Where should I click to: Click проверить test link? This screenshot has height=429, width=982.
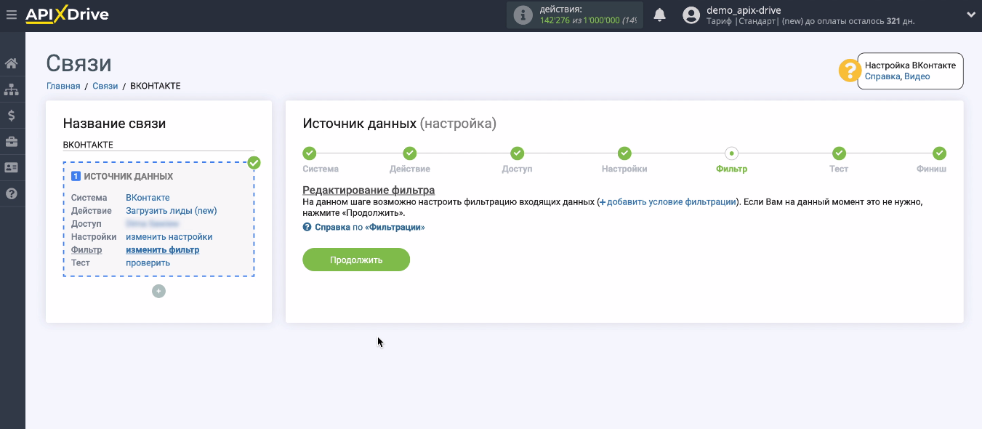148,263
